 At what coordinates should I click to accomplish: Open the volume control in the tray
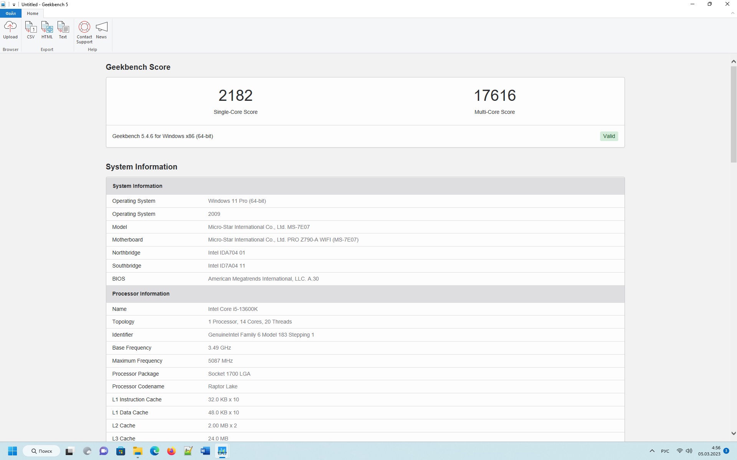tap(689, 451)
